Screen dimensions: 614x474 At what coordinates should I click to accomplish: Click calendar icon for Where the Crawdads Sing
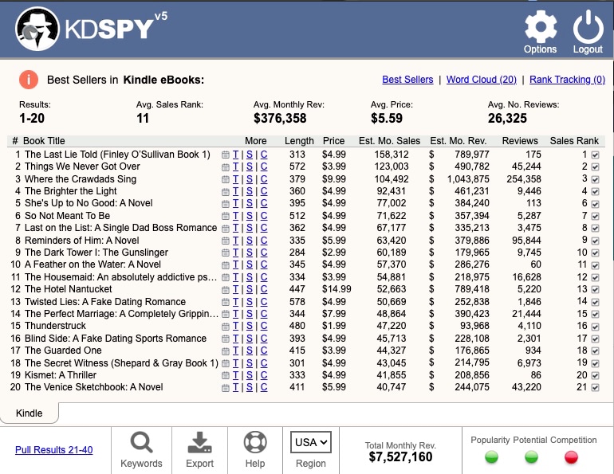(x=226, y=179)
